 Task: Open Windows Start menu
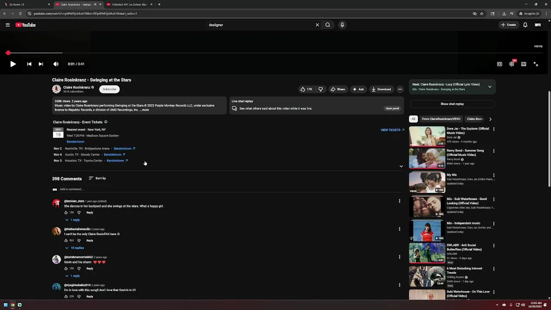click(6, 305)
